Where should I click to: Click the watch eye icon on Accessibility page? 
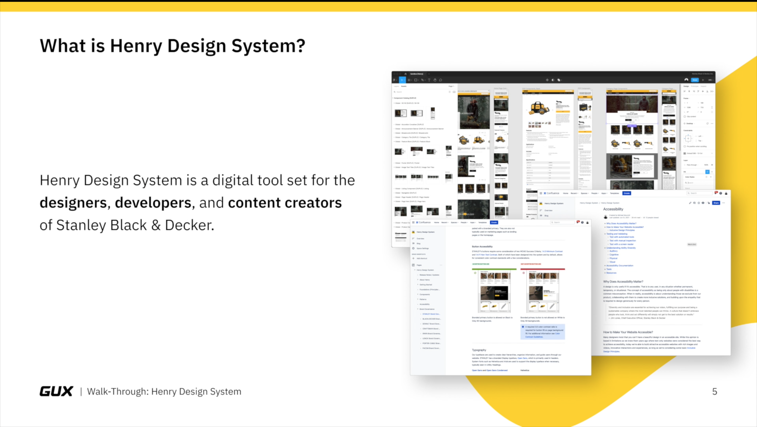pyautogui.click(x=703, y=203)
